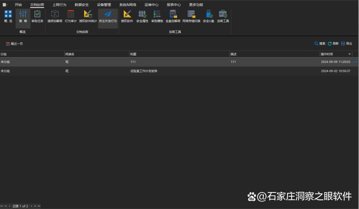Switch to the 上网行为 tab
The width and height of the screenshot is (359, 209).
point(59,4)
